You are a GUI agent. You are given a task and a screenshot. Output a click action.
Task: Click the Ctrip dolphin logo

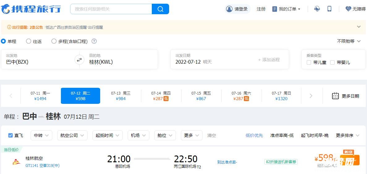(x=6, y=9)
